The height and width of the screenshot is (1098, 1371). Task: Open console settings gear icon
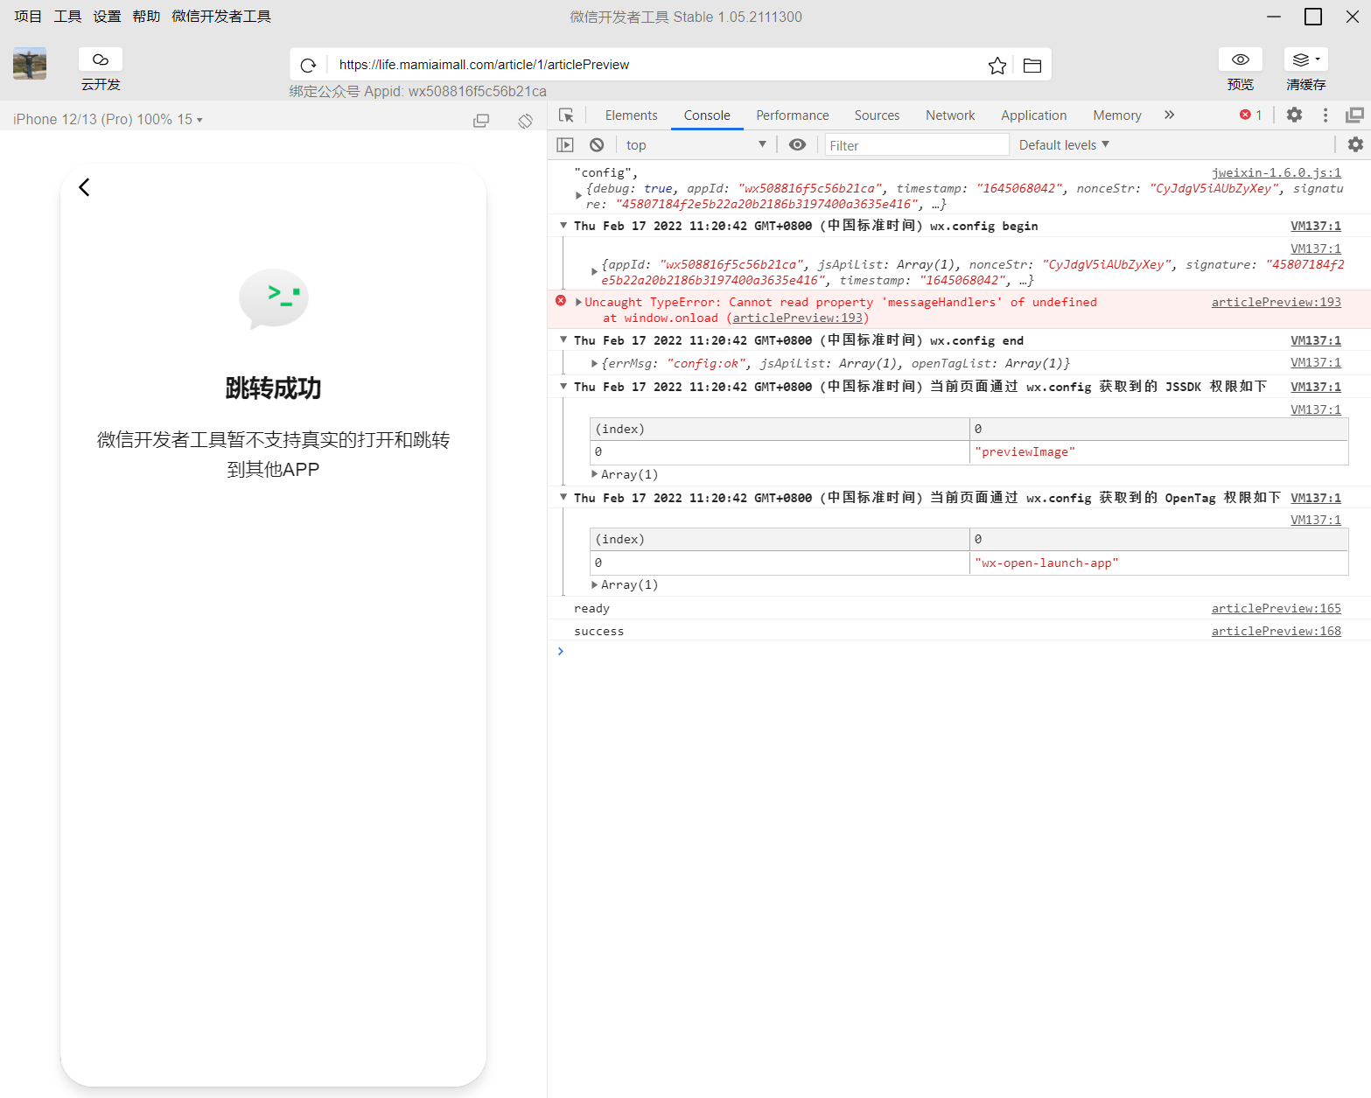tap(1355, 145)
